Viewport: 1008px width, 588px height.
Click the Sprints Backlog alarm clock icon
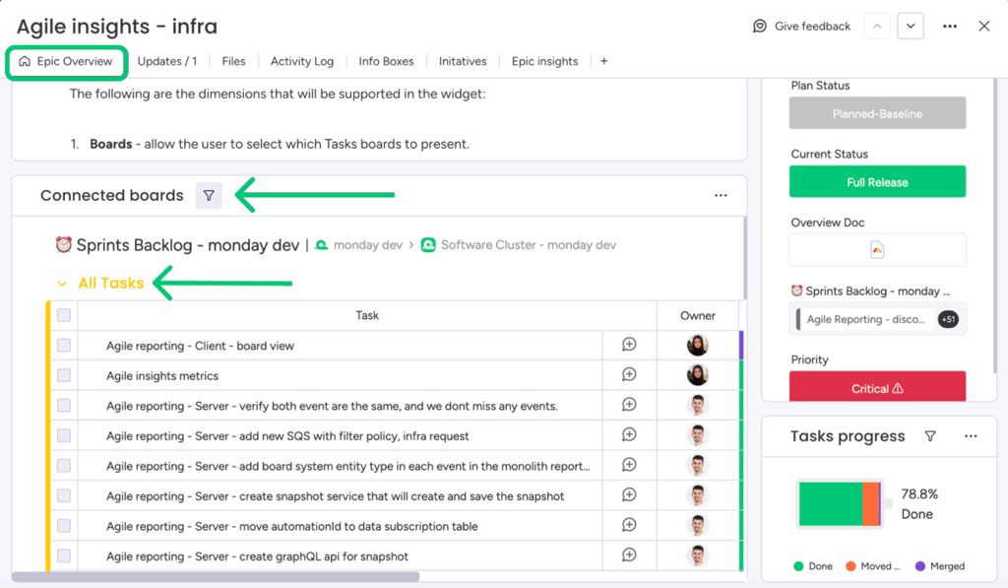[x=63, y=245]
